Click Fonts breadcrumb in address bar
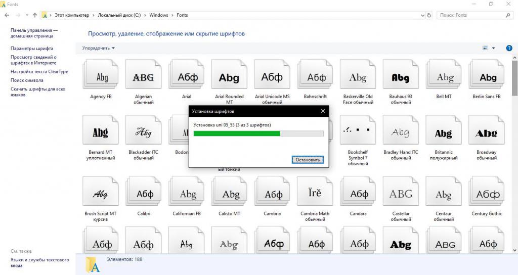518x275 pixels. coord(182,15)
